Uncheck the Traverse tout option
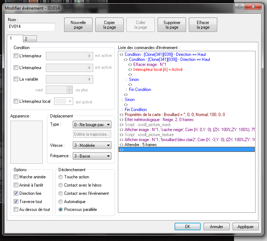 [x=16, y=202]
